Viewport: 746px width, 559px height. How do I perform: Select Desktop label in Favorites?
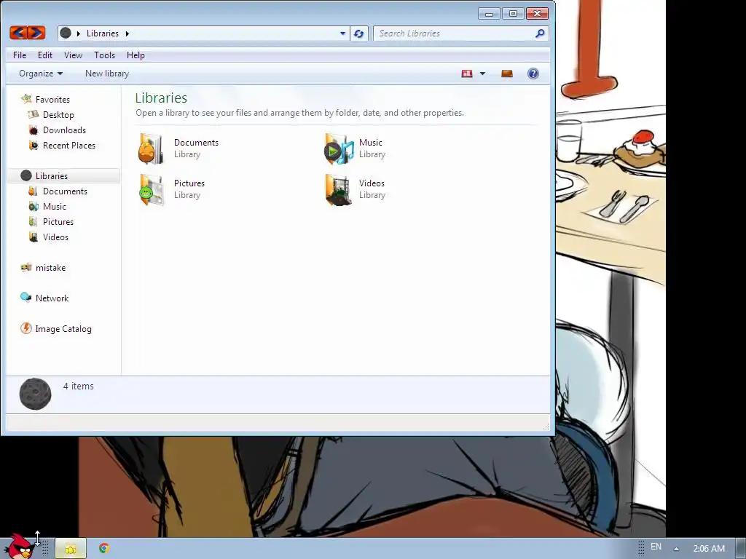click(58, 114)
